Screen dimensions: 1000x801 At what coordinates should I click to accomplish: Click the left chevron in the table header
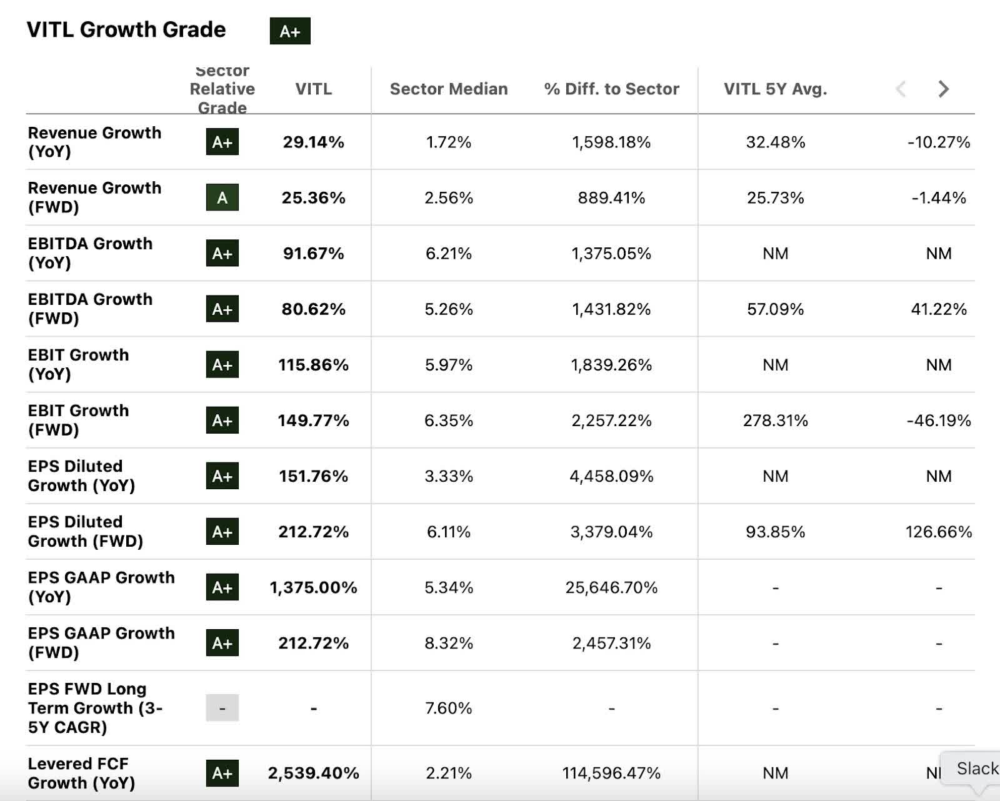click(902, 89)
